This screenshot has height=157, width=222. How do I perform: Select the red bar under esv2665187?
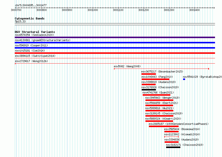(x=164, y=126)
